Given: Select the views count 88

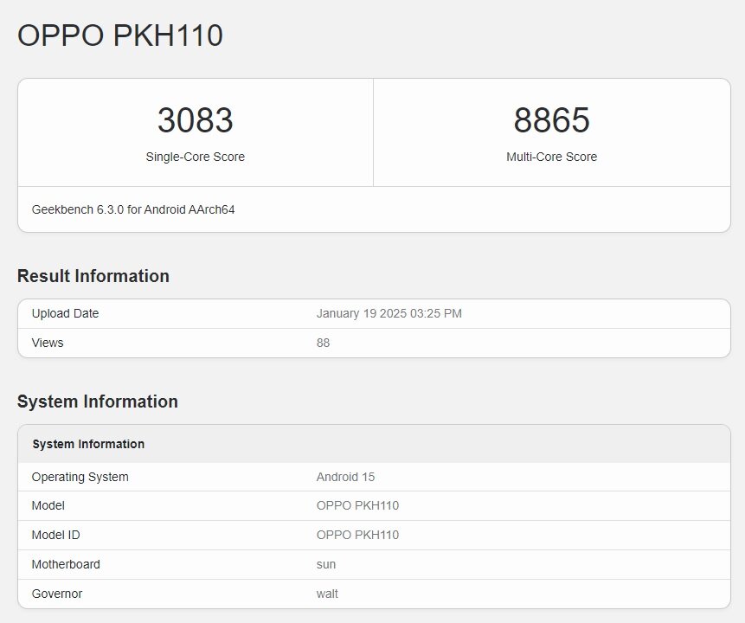Looking at the screenshot, I should tap(323, 344).
